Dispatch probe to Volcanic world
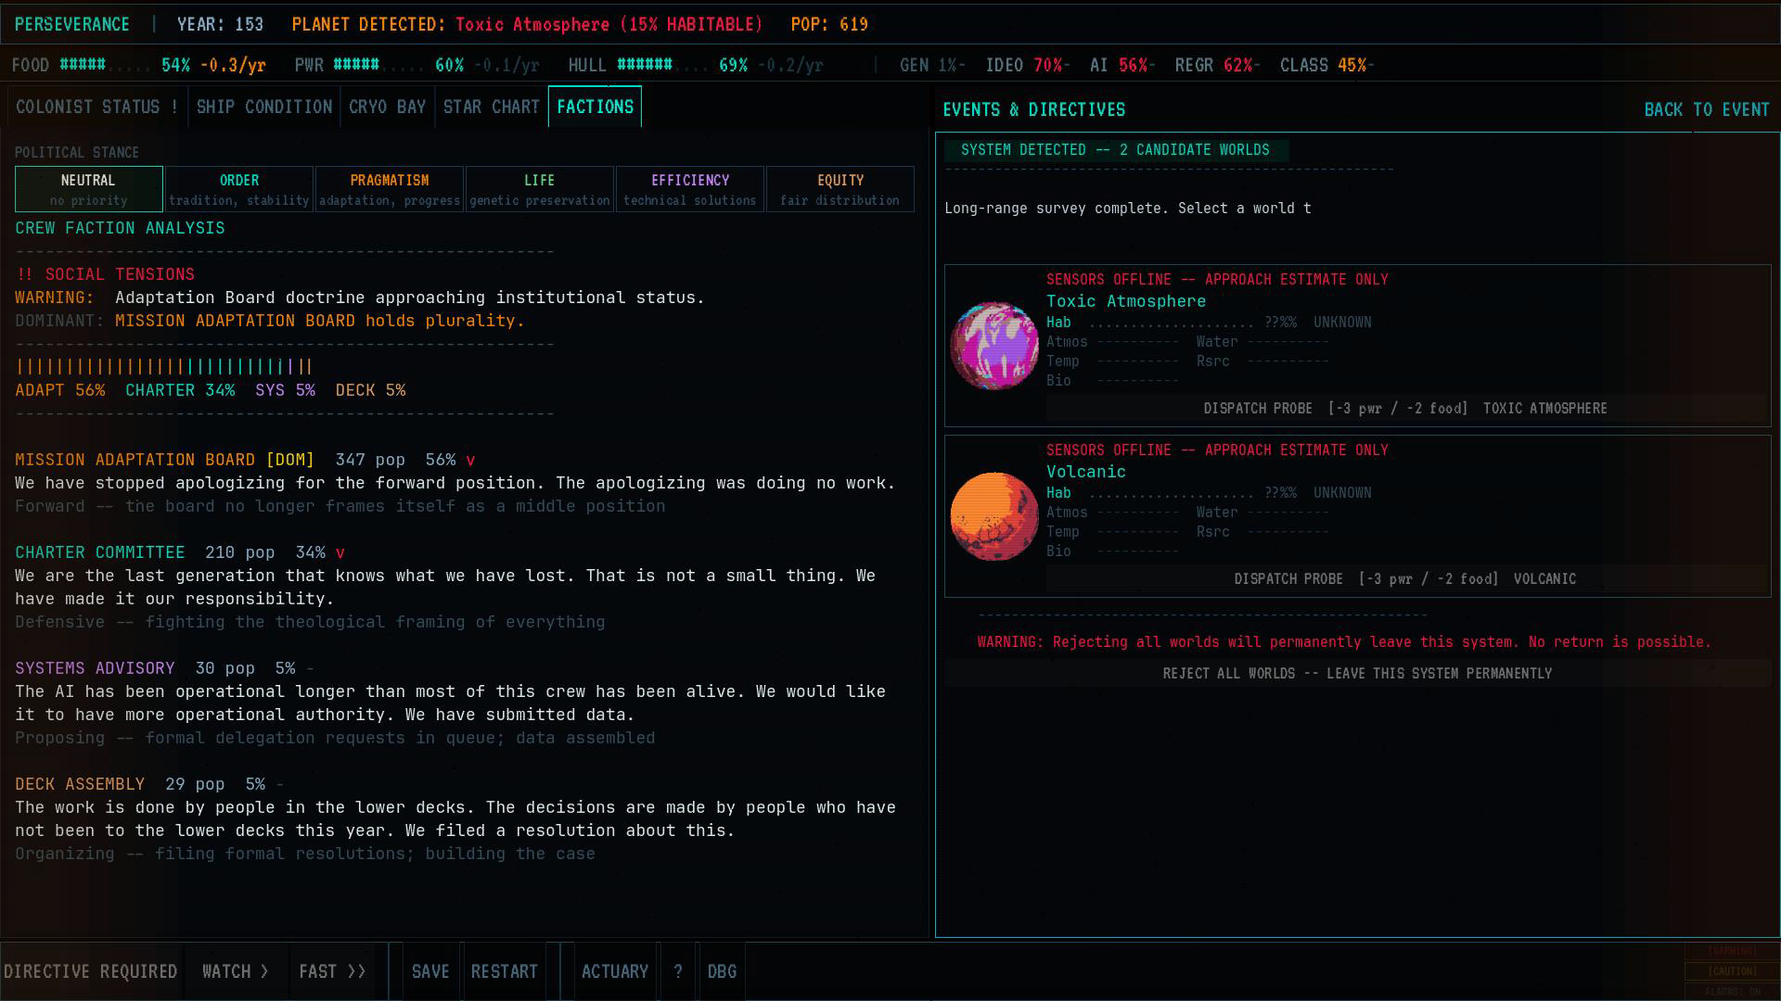The image size is (1781, 1001). [1407, 579]
